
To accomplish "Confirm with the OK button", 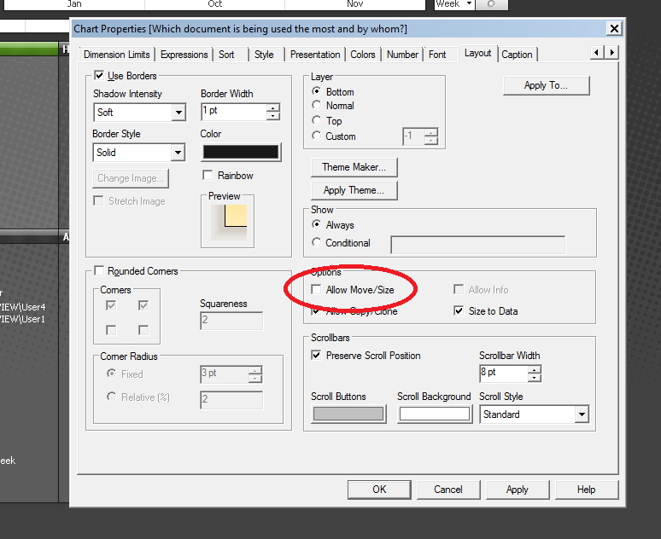I will 379,490.
